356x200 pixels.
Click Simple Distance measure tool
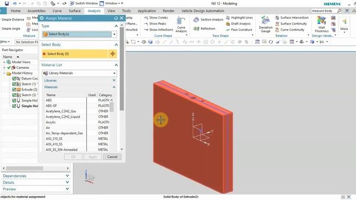[12, 20]
